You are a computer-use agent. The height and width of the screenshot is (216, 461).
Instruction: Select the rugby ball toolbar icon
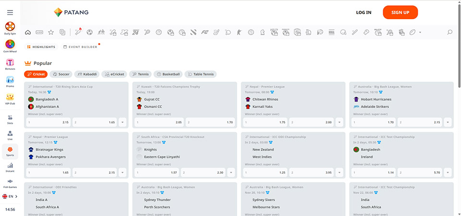(x=412, y=32)
